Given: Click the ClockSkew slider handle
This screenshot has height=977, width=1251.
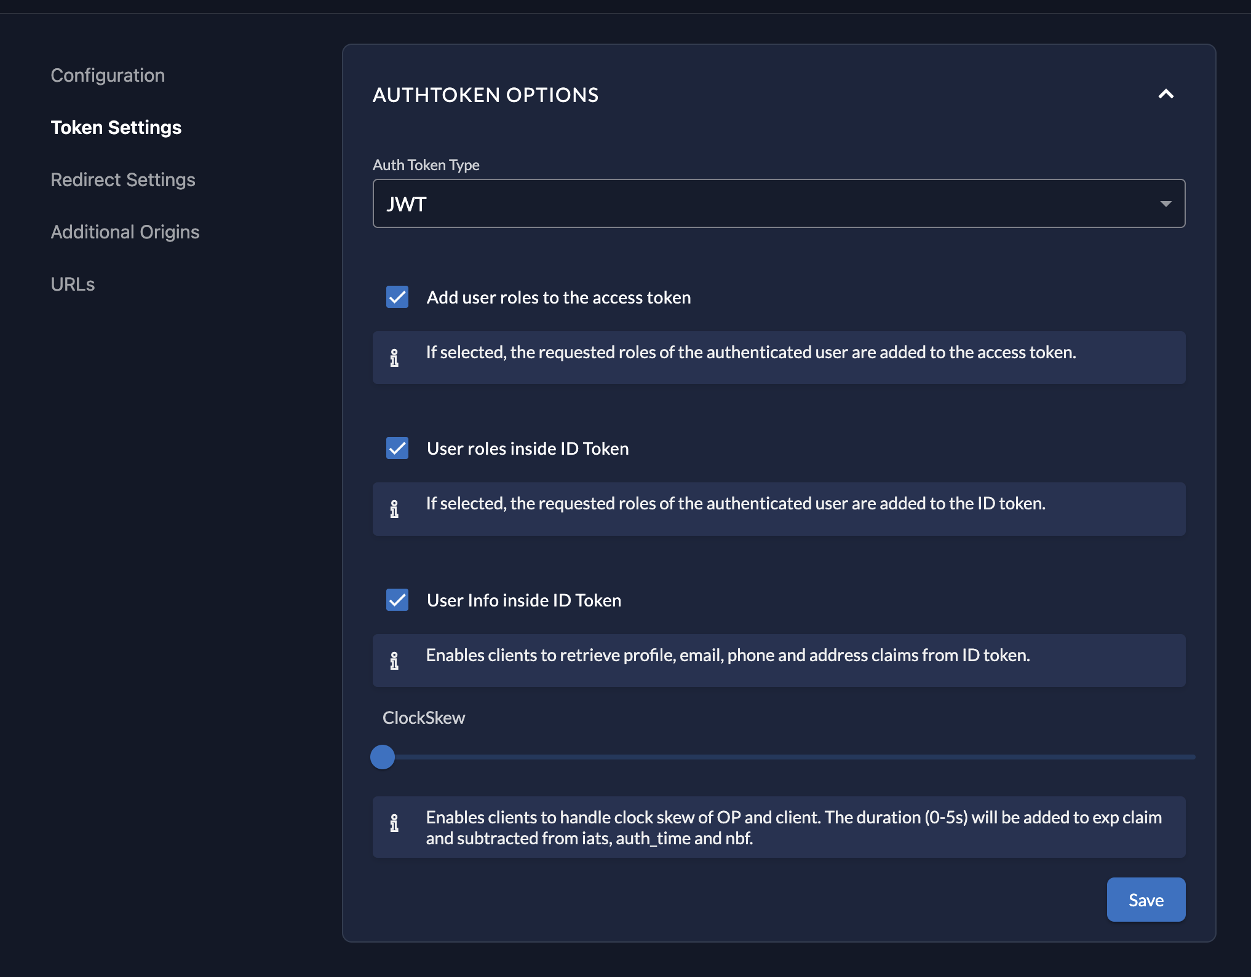Looking at the screenshot, I should coord(382,758).
